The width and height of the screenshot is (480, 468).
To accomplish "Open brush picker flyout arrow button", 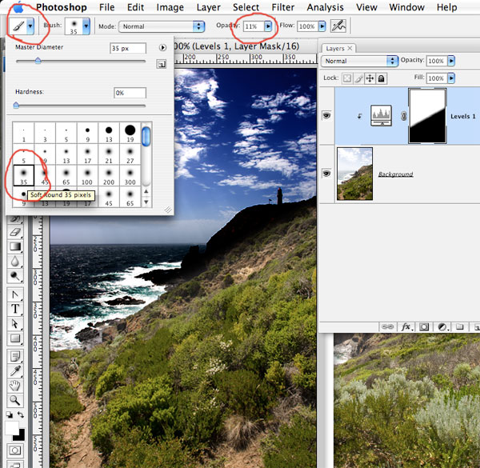I will point(163,48).
